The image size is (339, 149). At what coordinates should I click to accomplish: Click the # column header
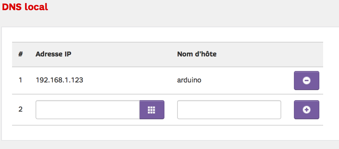point(21,54)
